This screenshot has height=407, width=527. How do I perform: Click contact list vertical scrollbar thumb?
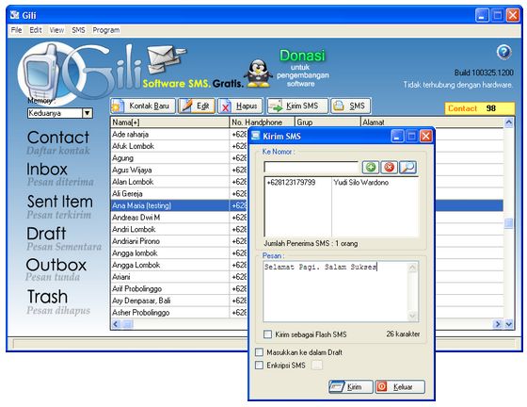point(509,223)
